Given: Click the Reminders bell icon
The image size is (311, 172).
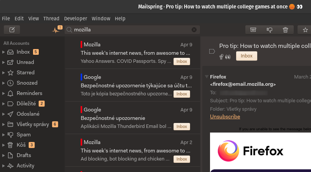Looking at the screenshot, I should pyautogui.click(x=10, y=93).
